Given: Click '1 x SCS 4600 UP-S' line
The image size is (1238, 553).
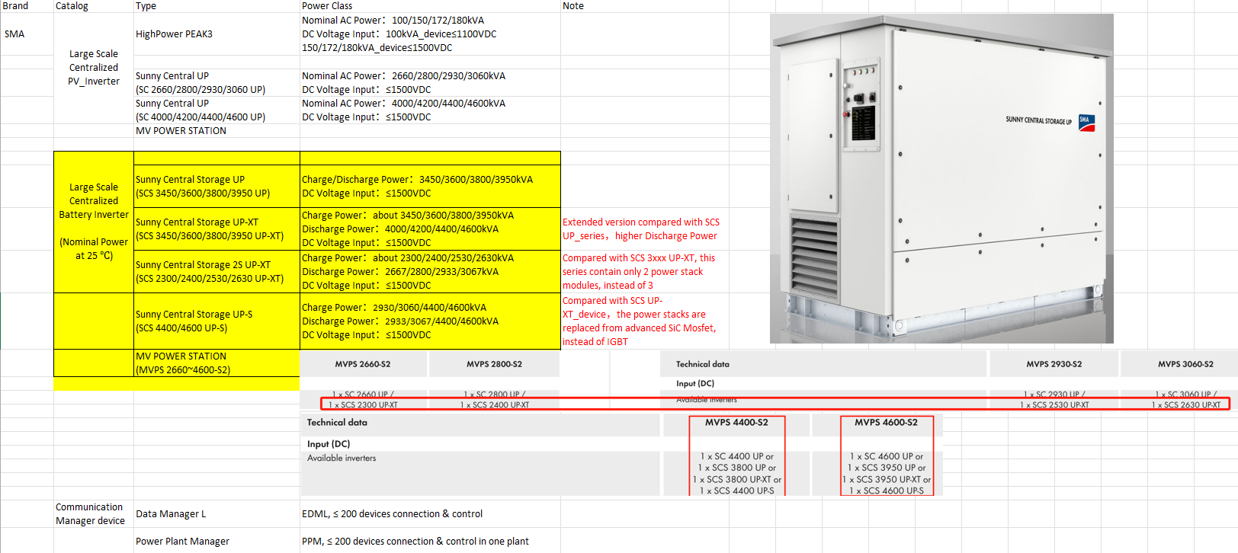Looking at the screenshot, I should (887, 491).
